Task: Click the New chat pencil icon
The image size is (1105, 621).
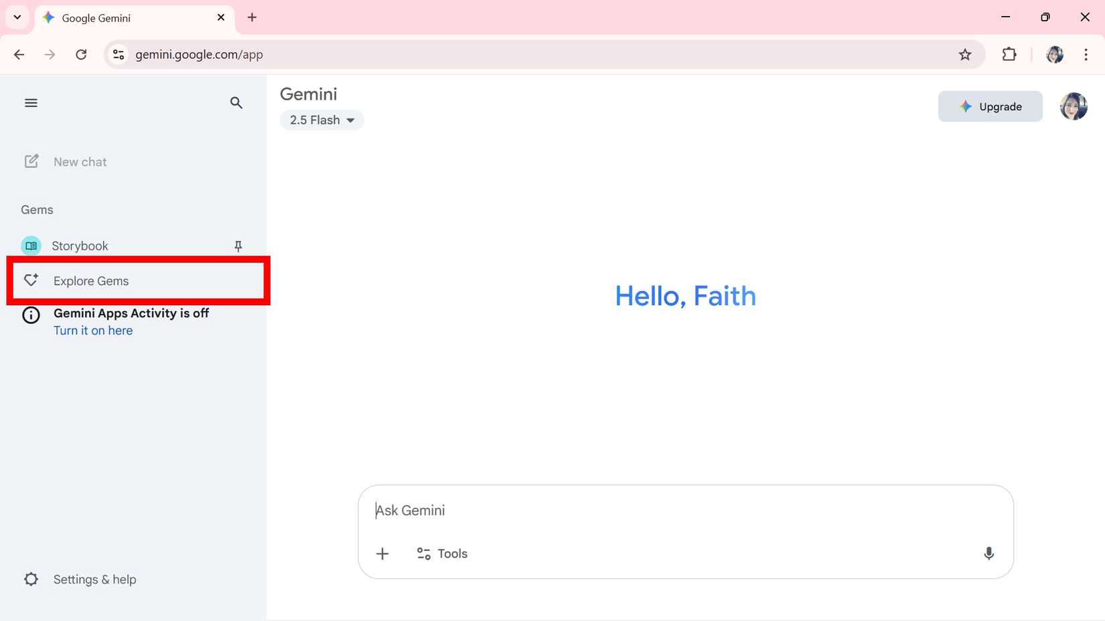Action: 31,161
